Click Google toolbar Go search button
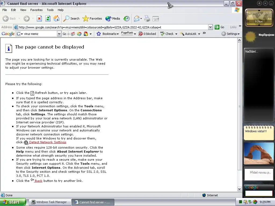The width and height of the screenshot is (275, 206). 64,34
